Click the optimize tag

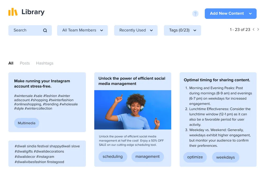195,157
